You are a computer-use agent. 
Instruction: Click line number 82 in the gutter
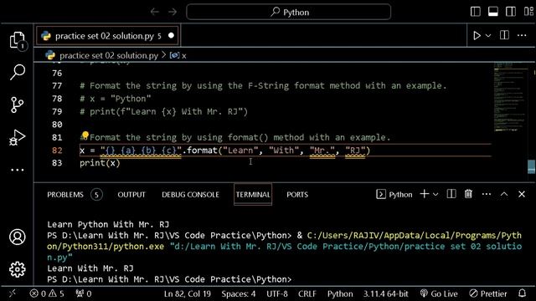point(57,150)
